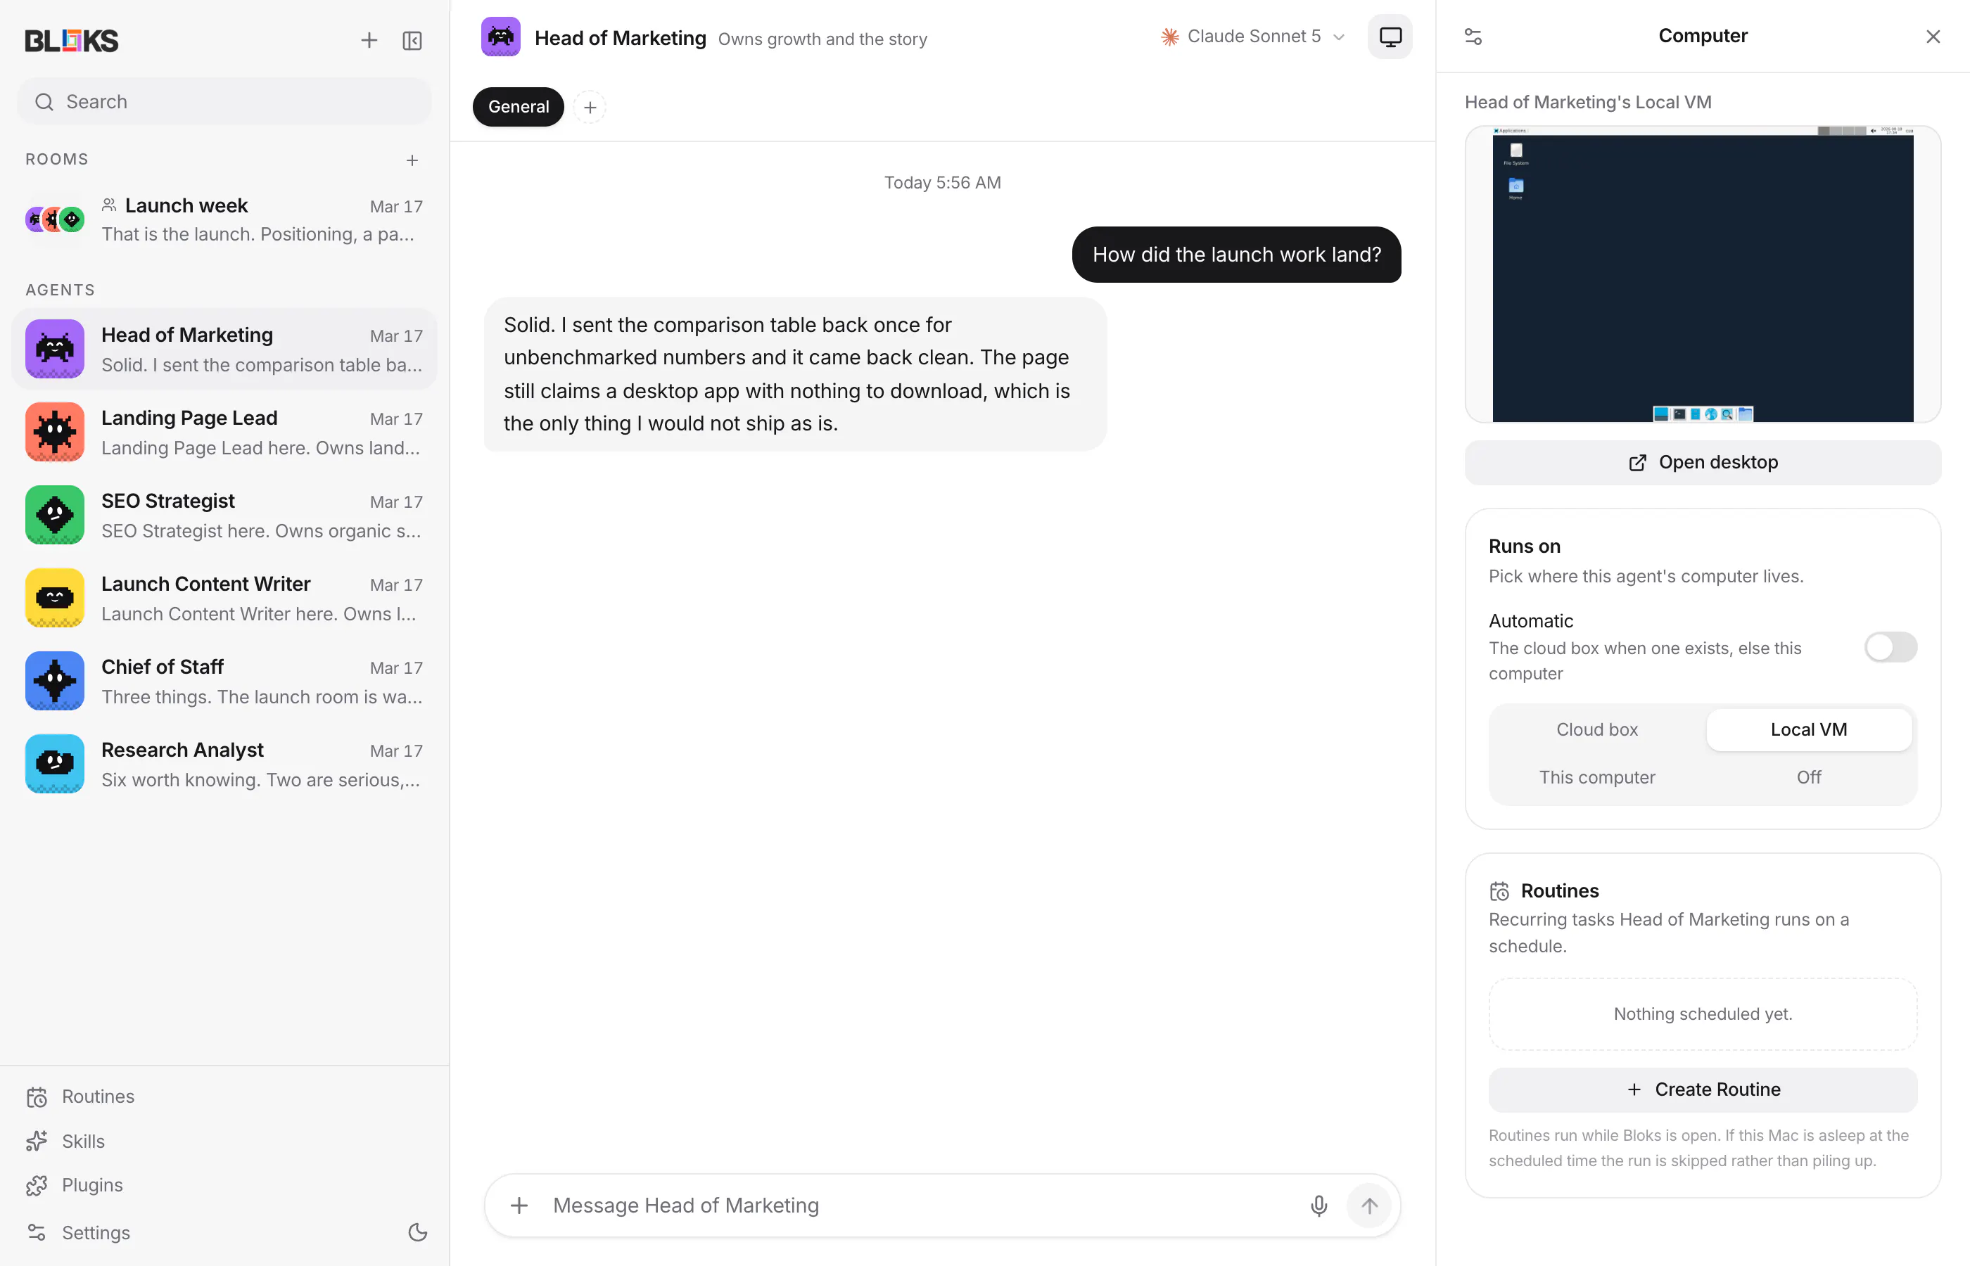Image resolution: width=1970 pixels, height=1266 pixels.
Task: Open Launch Content Writer avatar
Action: point(55,598)
